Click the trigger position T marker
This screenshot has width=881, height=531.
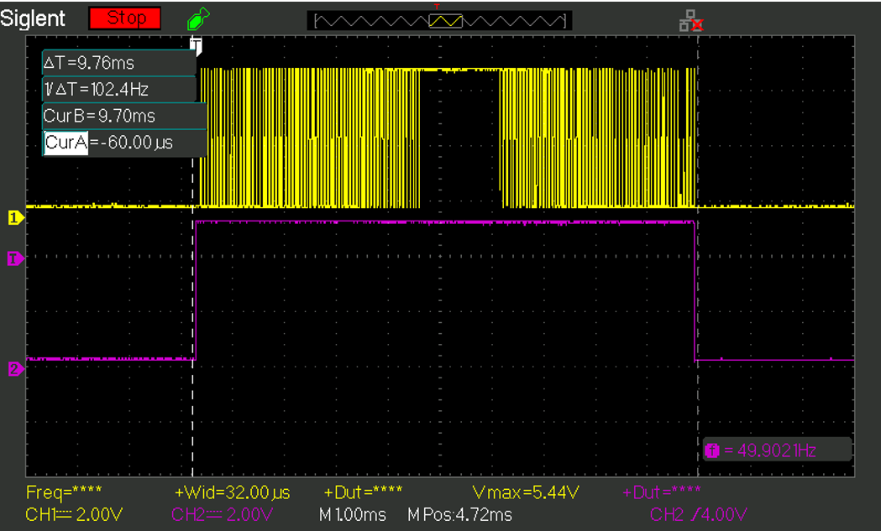click(196, 45)
